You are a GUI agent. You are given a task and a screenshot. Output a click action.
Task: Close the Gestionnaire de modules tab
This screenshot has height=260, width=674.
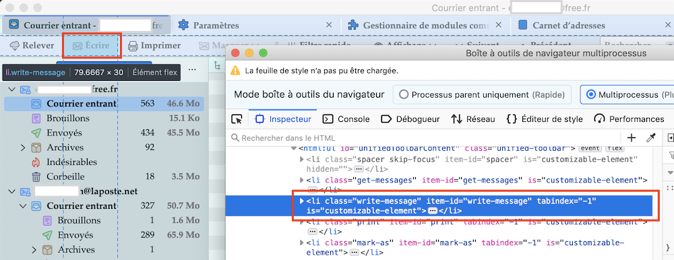[x=499, y=26]
